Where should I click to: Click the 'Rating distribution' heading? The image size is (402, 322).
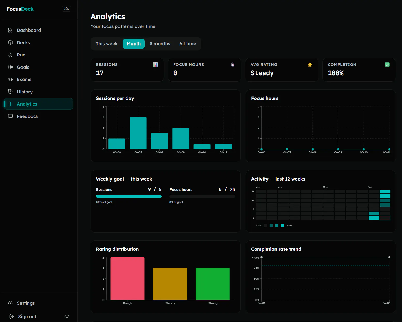pyautogui.click(x=117, y=249)
